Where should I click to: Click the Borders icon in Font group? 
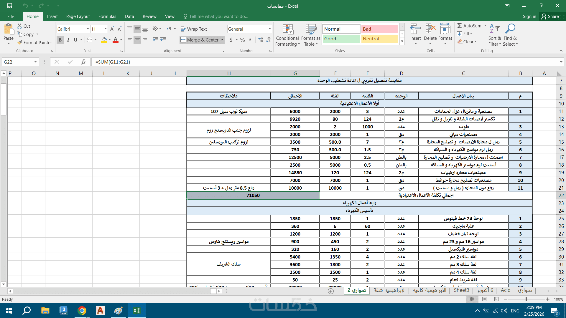point(90,40)
